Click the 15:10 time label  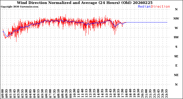coord(106,93)
